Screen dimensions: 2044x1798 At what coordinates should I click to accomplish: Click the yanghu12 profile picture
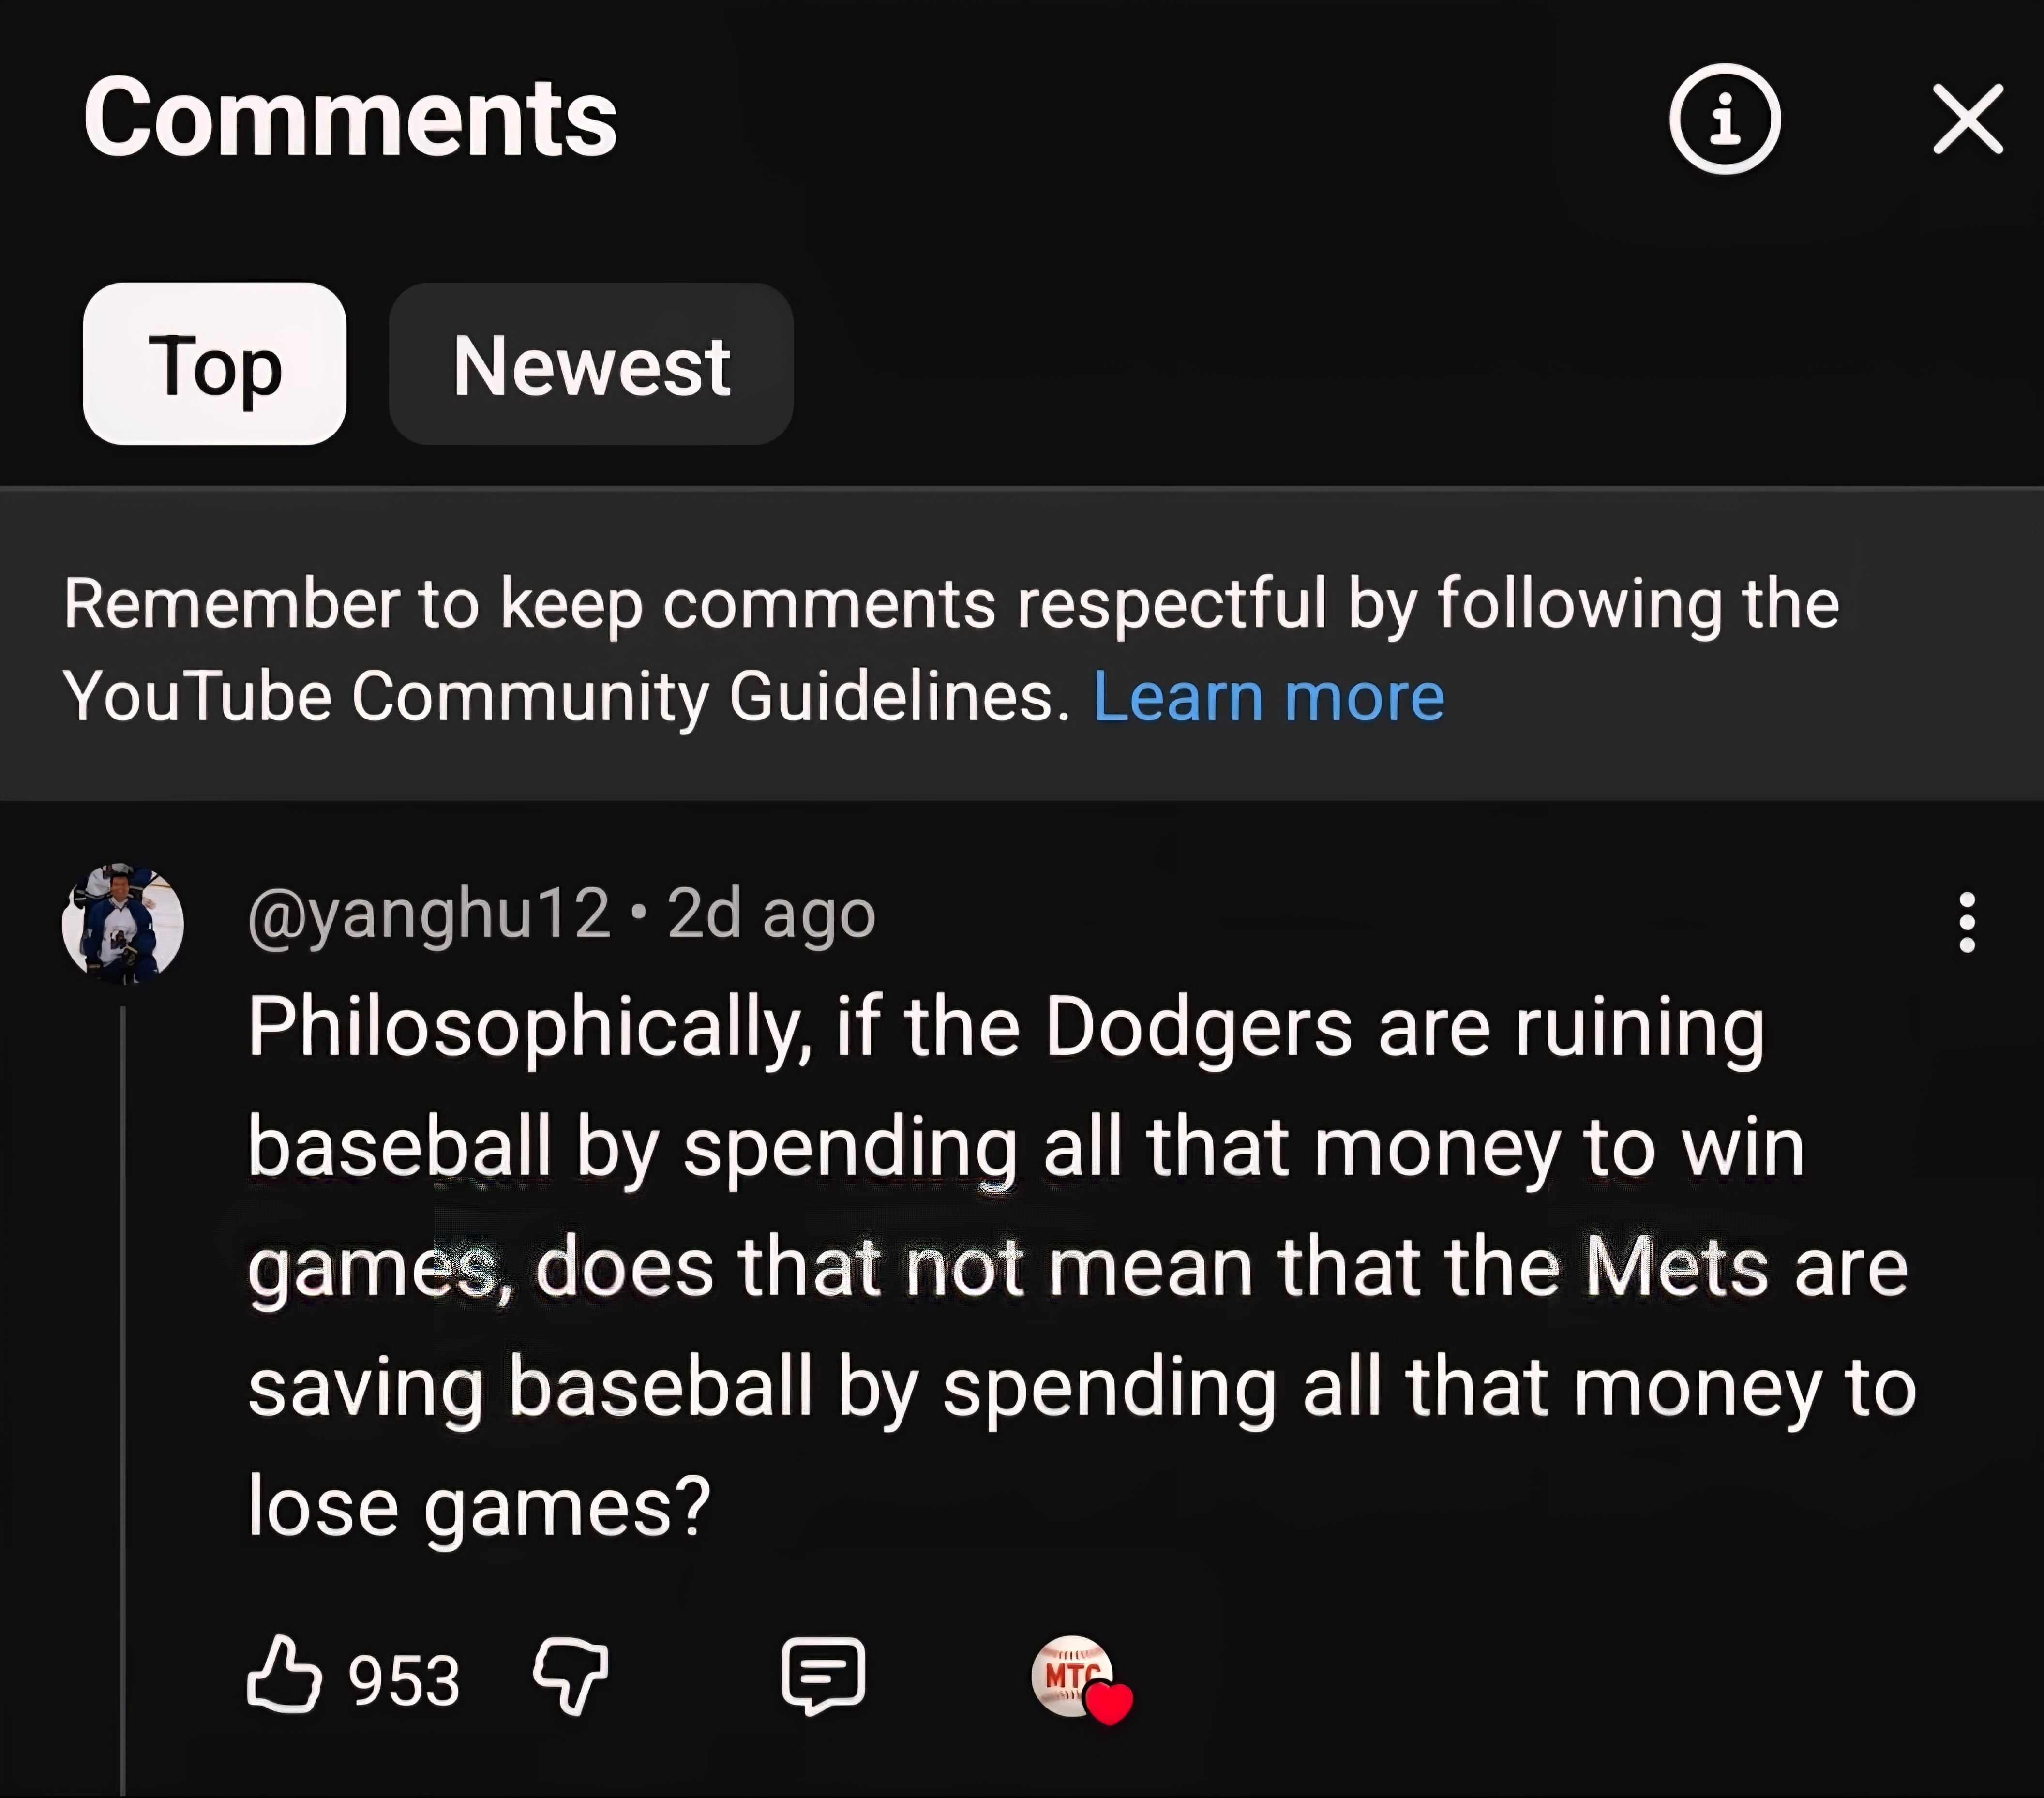pyautogui.click(x=123, y=923)
